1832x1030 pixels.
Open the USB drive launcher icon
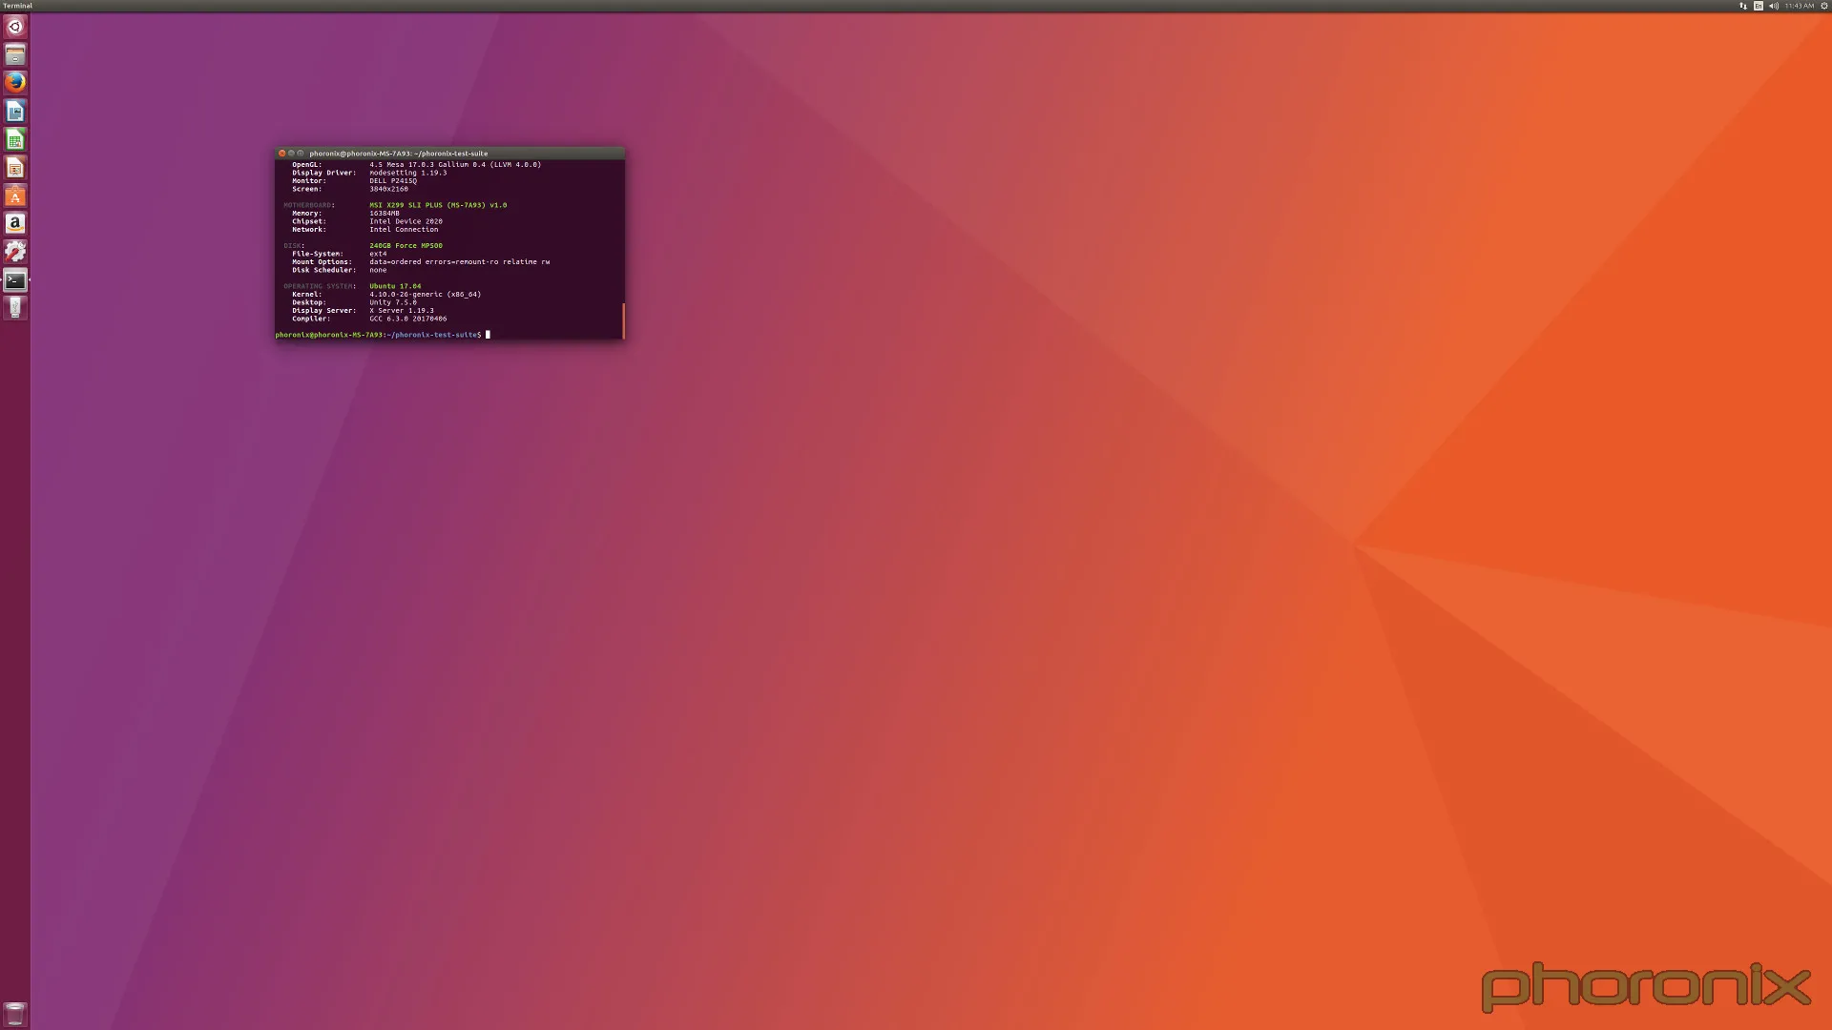[x=14, y=308]
